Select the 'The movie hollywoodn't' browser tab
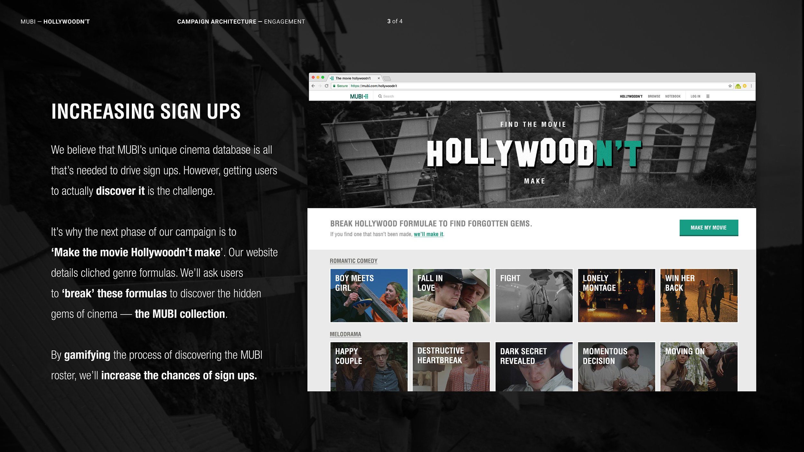804x452 pixels. [354, 78]
